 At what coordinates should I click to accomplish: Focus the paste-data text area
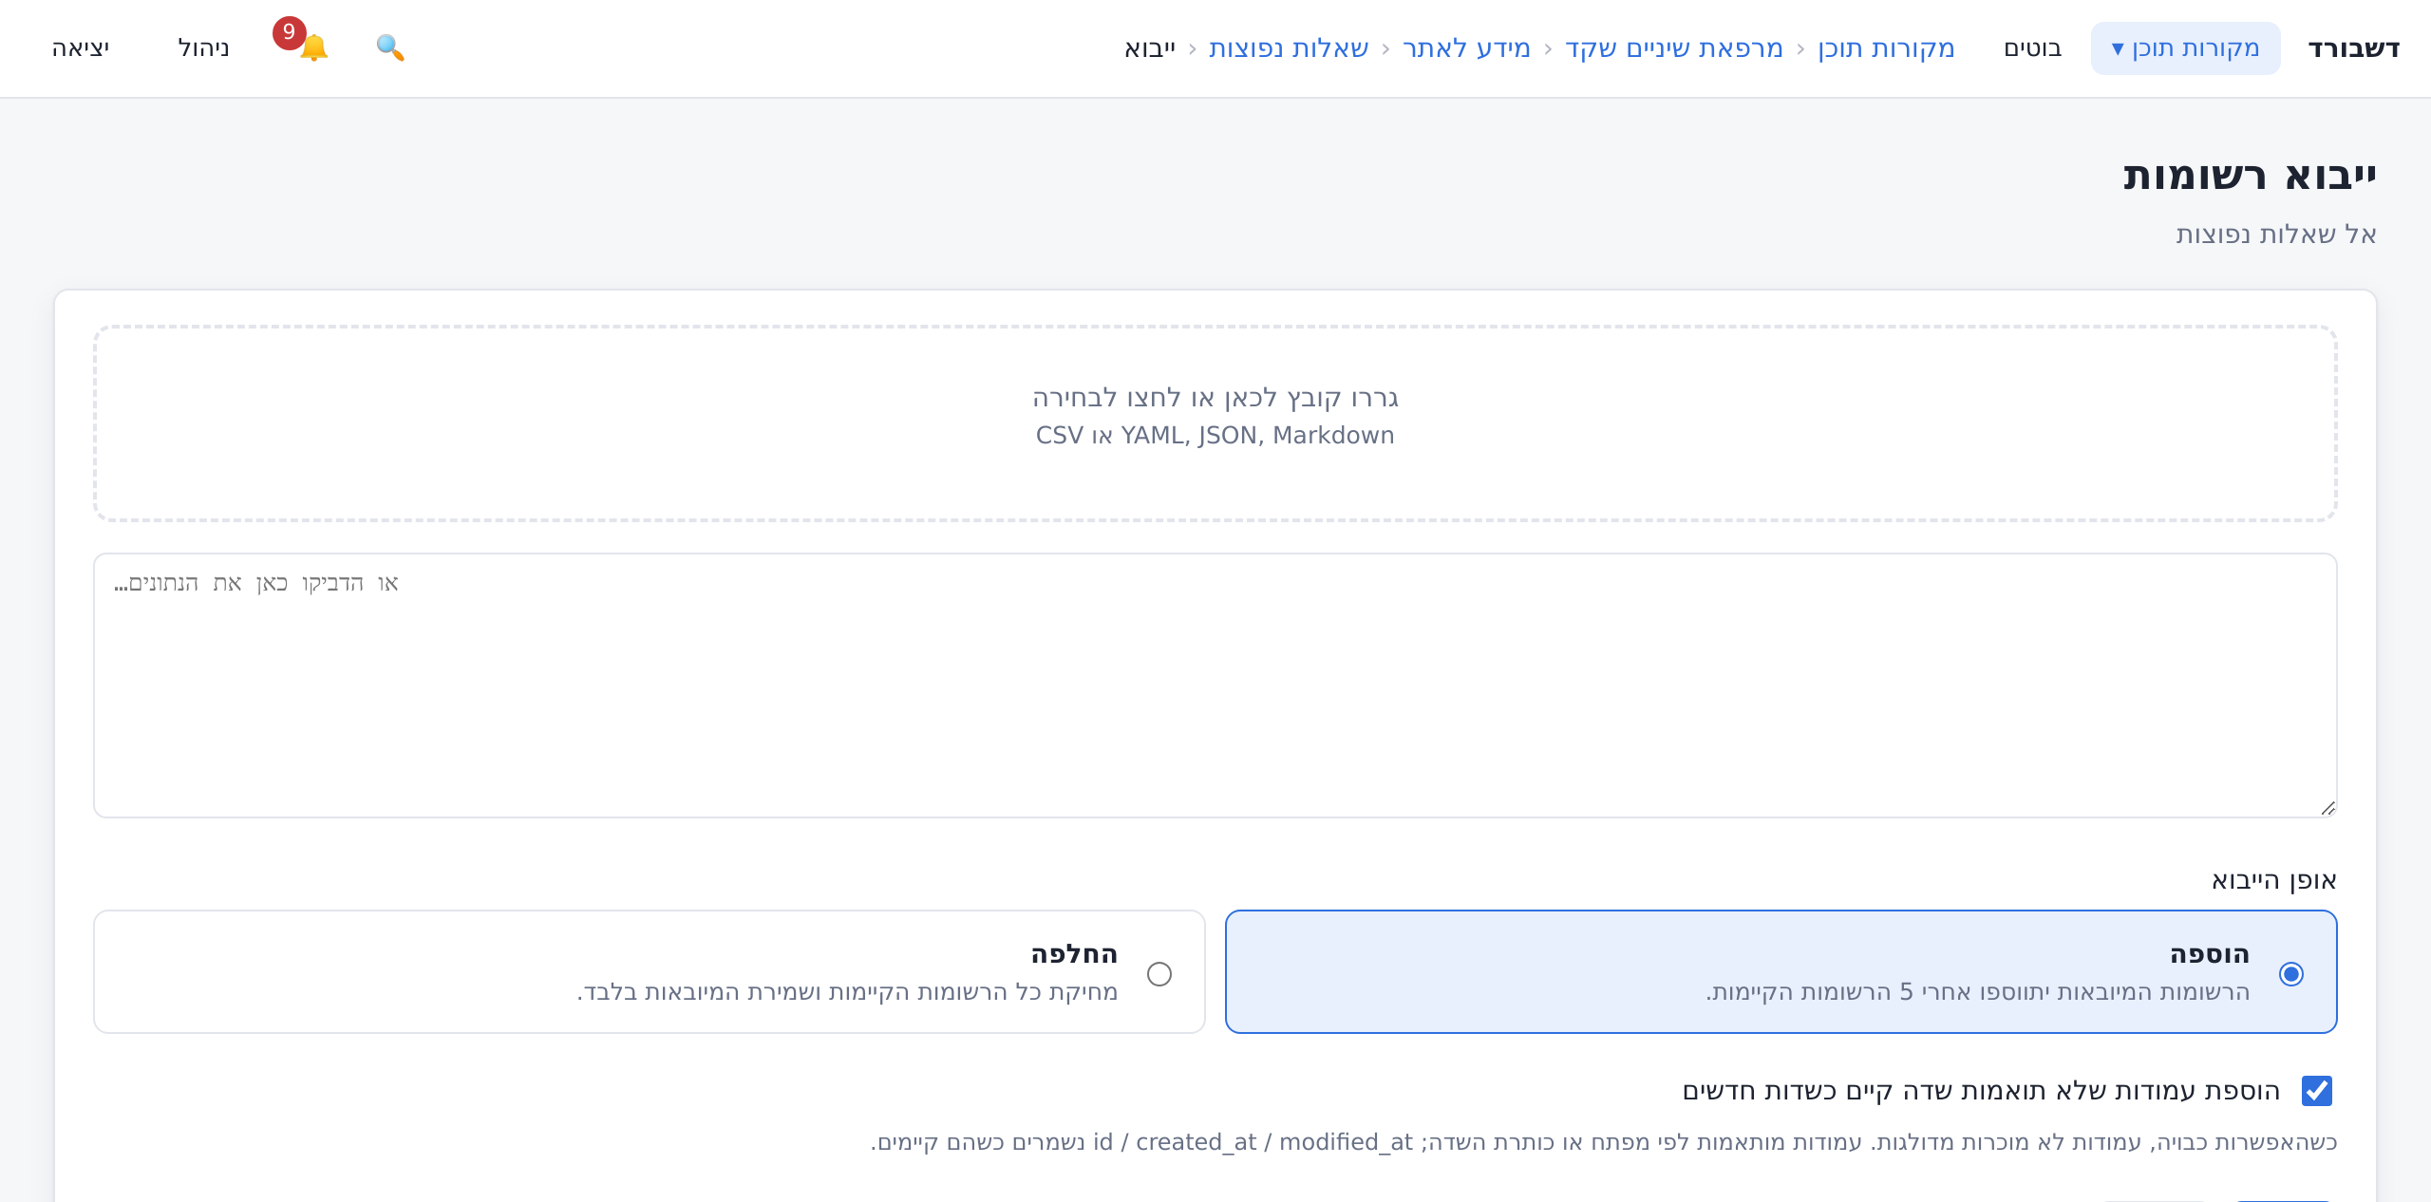pos(1215,686)
